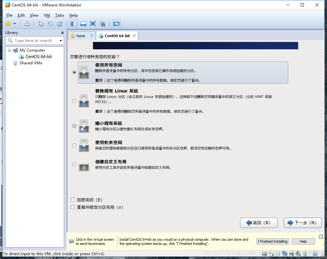
Task: Select the 使用所有空间 radio option
Action: pyautogui.click(x=74, y=72)
